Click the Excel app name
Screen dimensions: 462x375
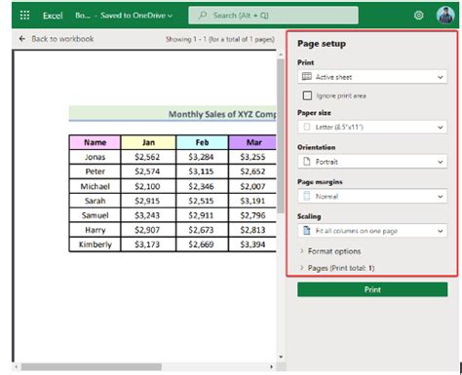[x=53, y=16]
